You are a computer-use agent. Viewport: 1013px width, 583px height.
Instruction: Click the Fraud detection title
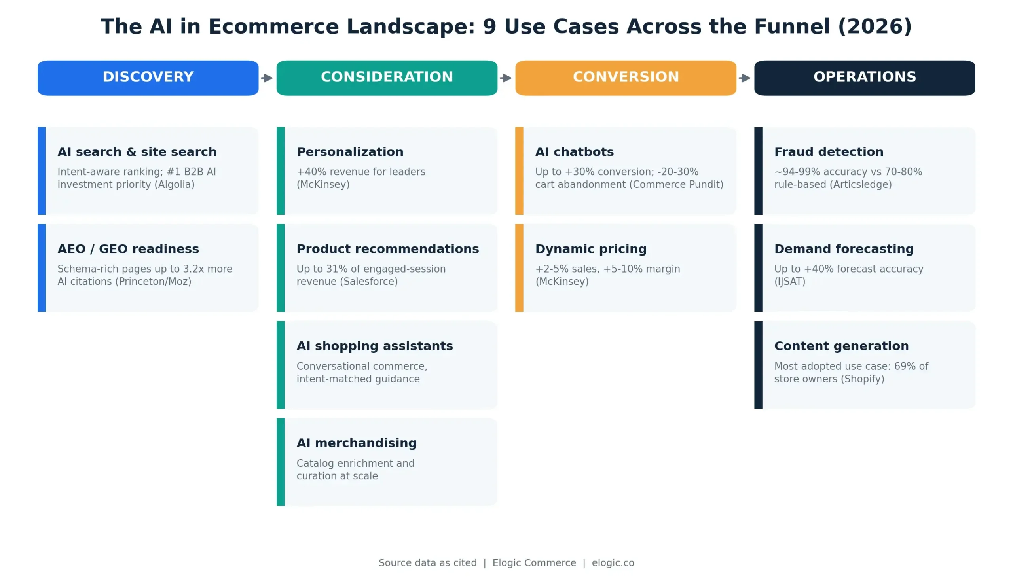828,152
